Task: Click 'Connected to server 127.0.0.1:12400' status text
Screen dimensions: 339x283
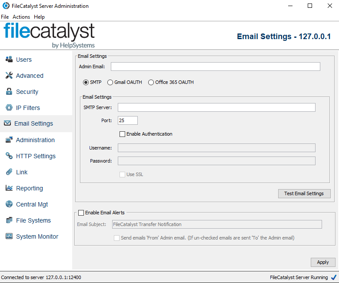Action: click(x=41, y=277)
